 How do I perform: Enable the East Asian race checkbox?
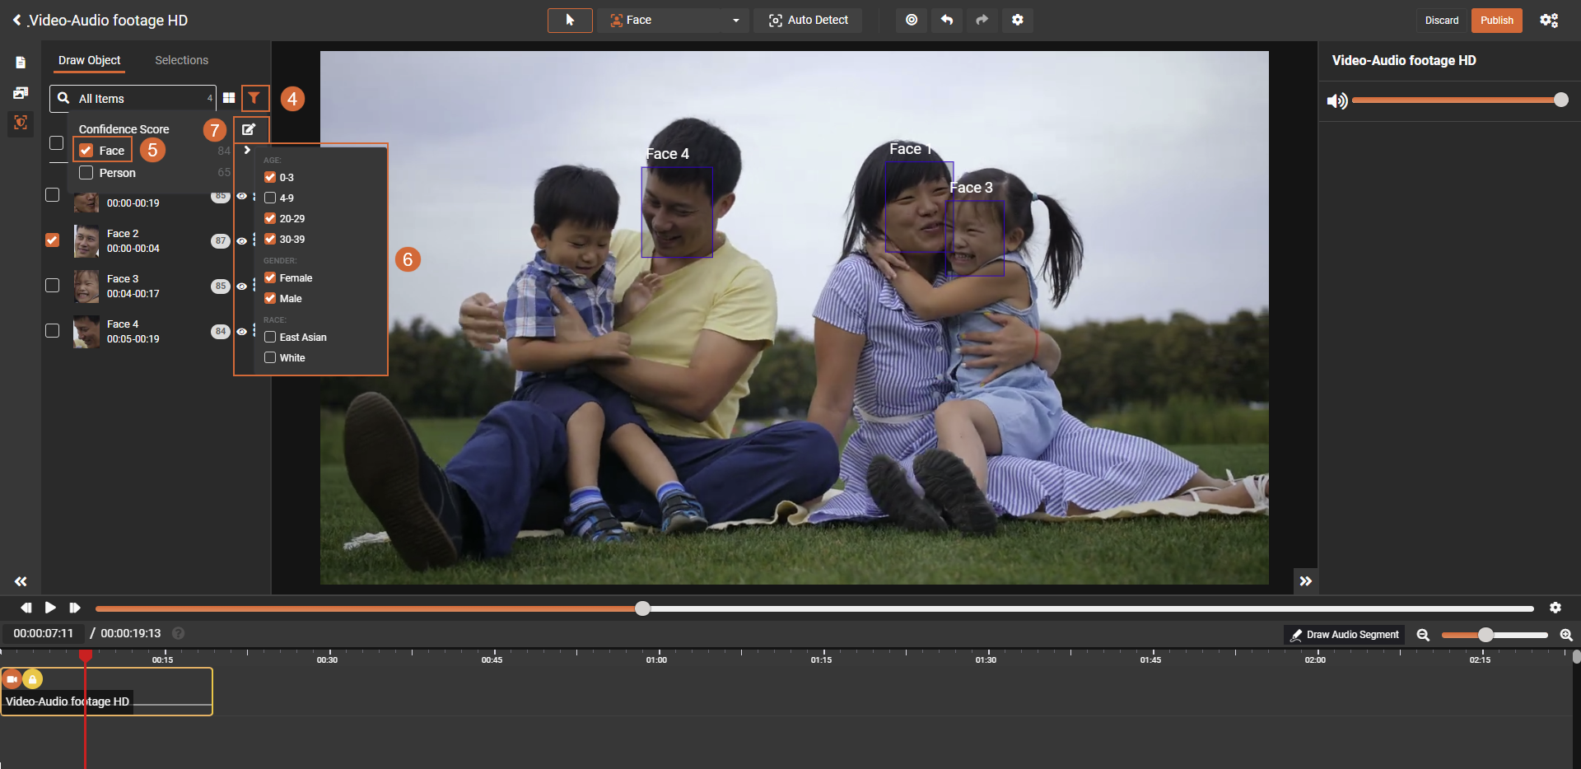point(270,338)
